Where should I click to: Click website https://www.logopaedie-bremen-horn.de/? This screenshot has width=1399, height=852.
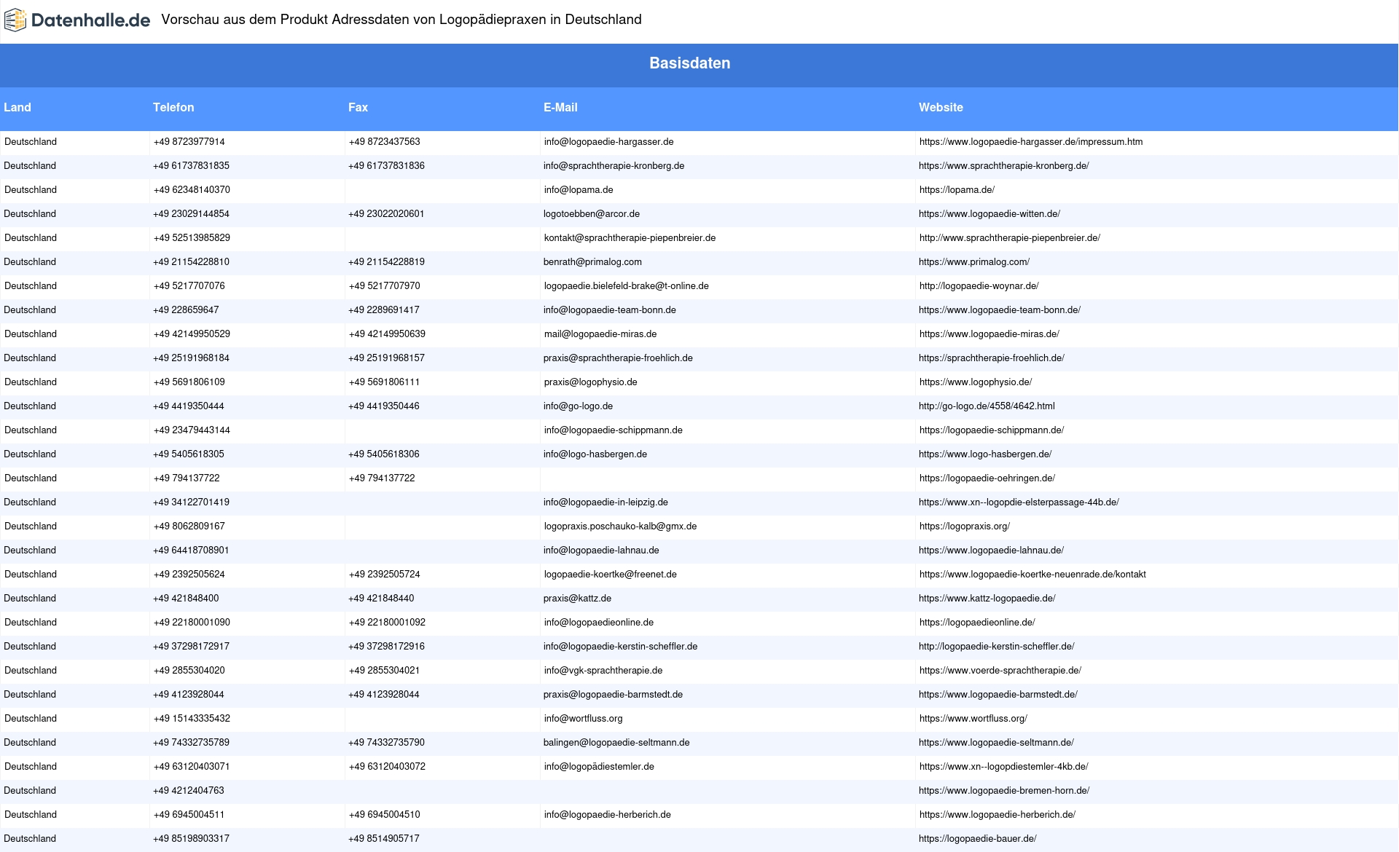pos(1004,791)
